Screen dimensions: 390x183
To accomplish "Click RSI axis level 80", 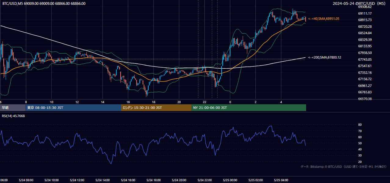I will tap(360, 125).
